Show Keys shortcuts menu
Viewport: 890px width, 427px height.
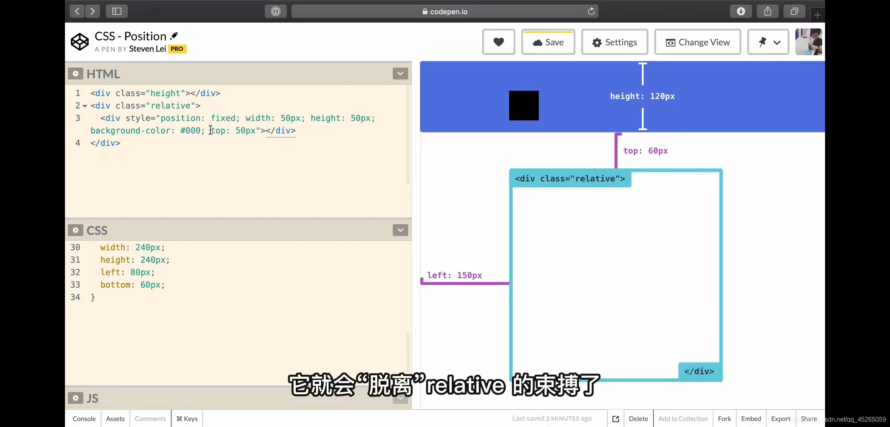(187, 419)
